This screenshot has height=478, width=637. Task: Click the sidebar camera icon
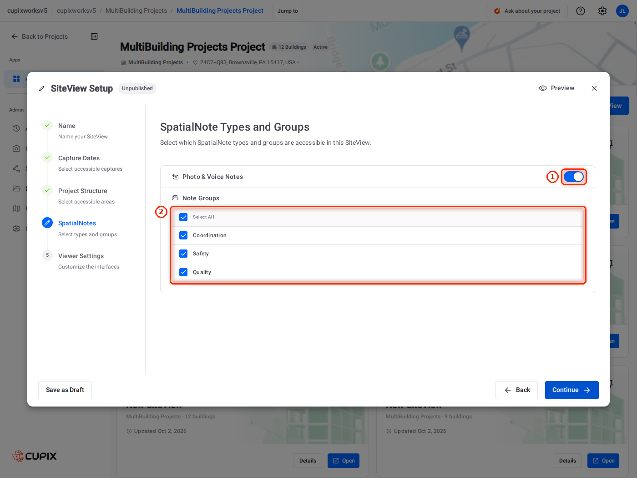pyautogui.click(x=16, y=148)
